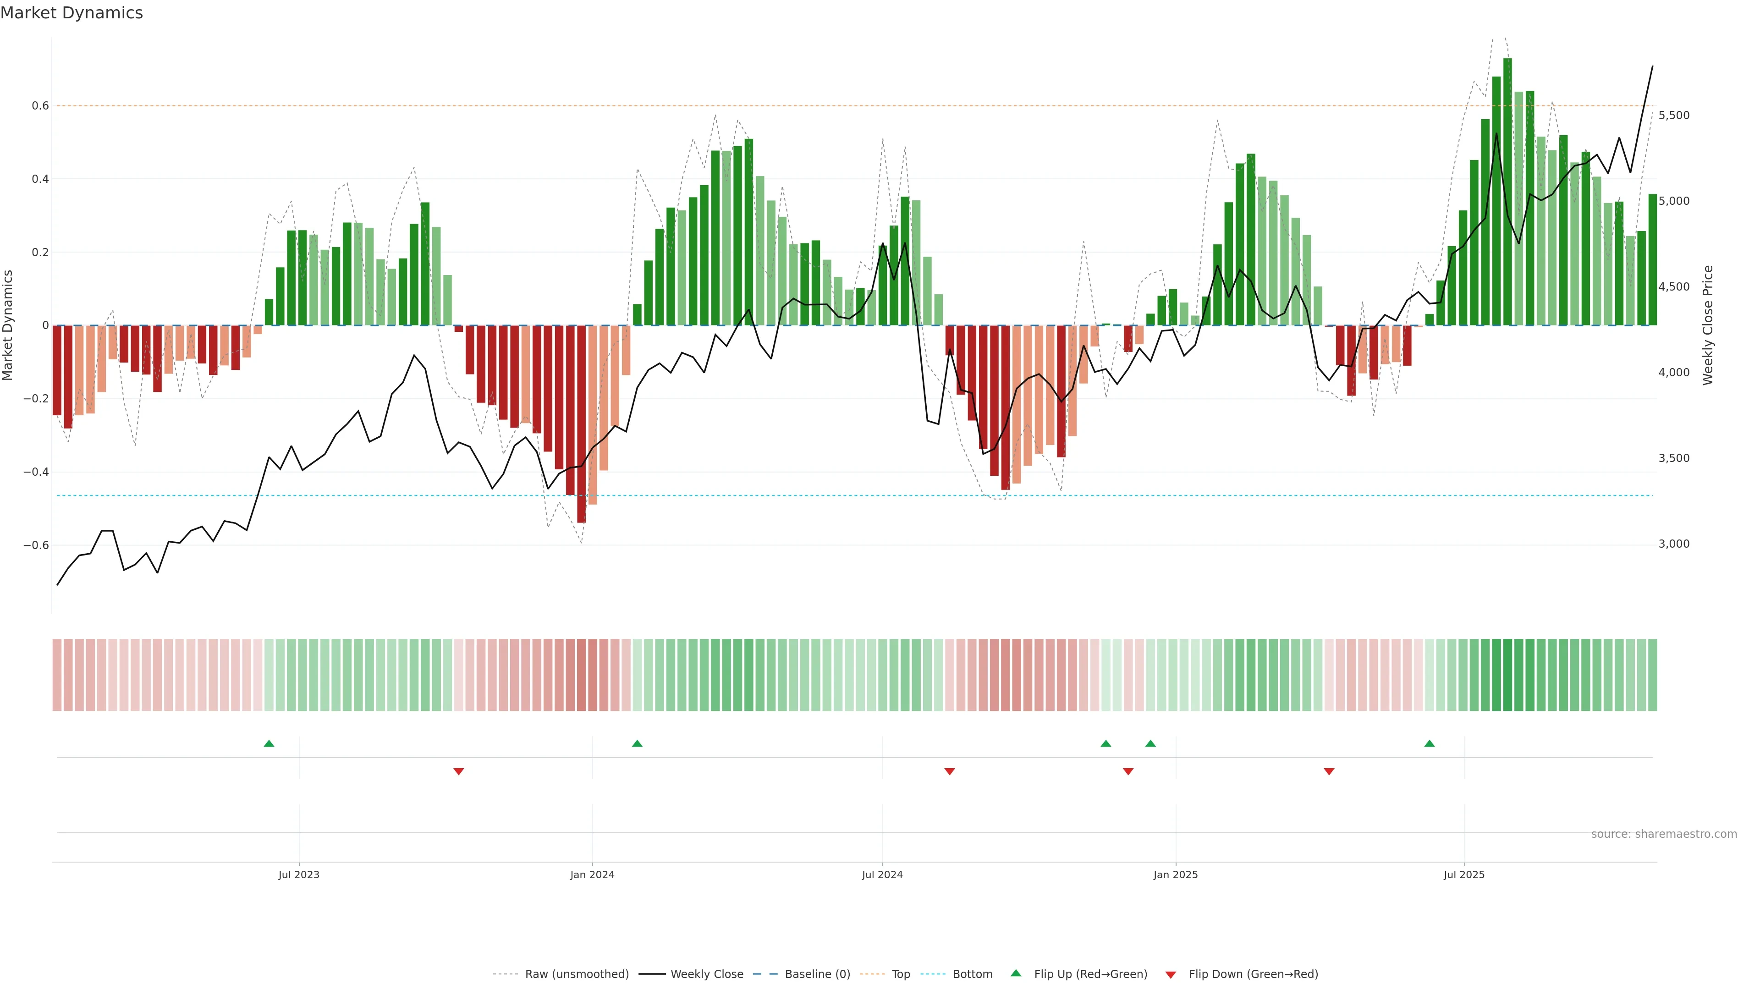Click flip-up marker just after Jan 2024
Image resolution: width=1760 pixels, height=990 pixels.
coord(637,743)
